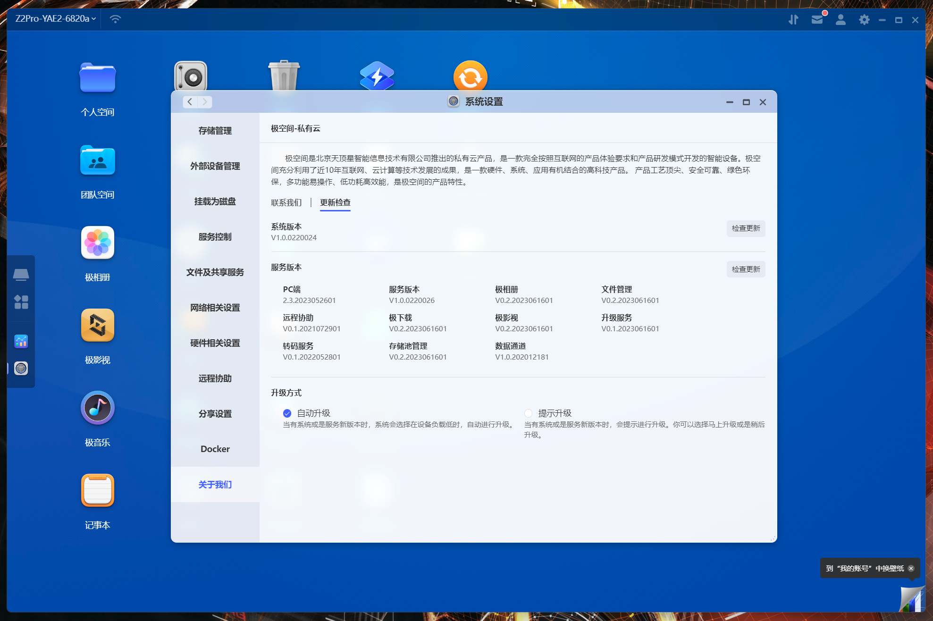Click 检查更新 for 系统版本
933x621 pixels.
point(746,228)
